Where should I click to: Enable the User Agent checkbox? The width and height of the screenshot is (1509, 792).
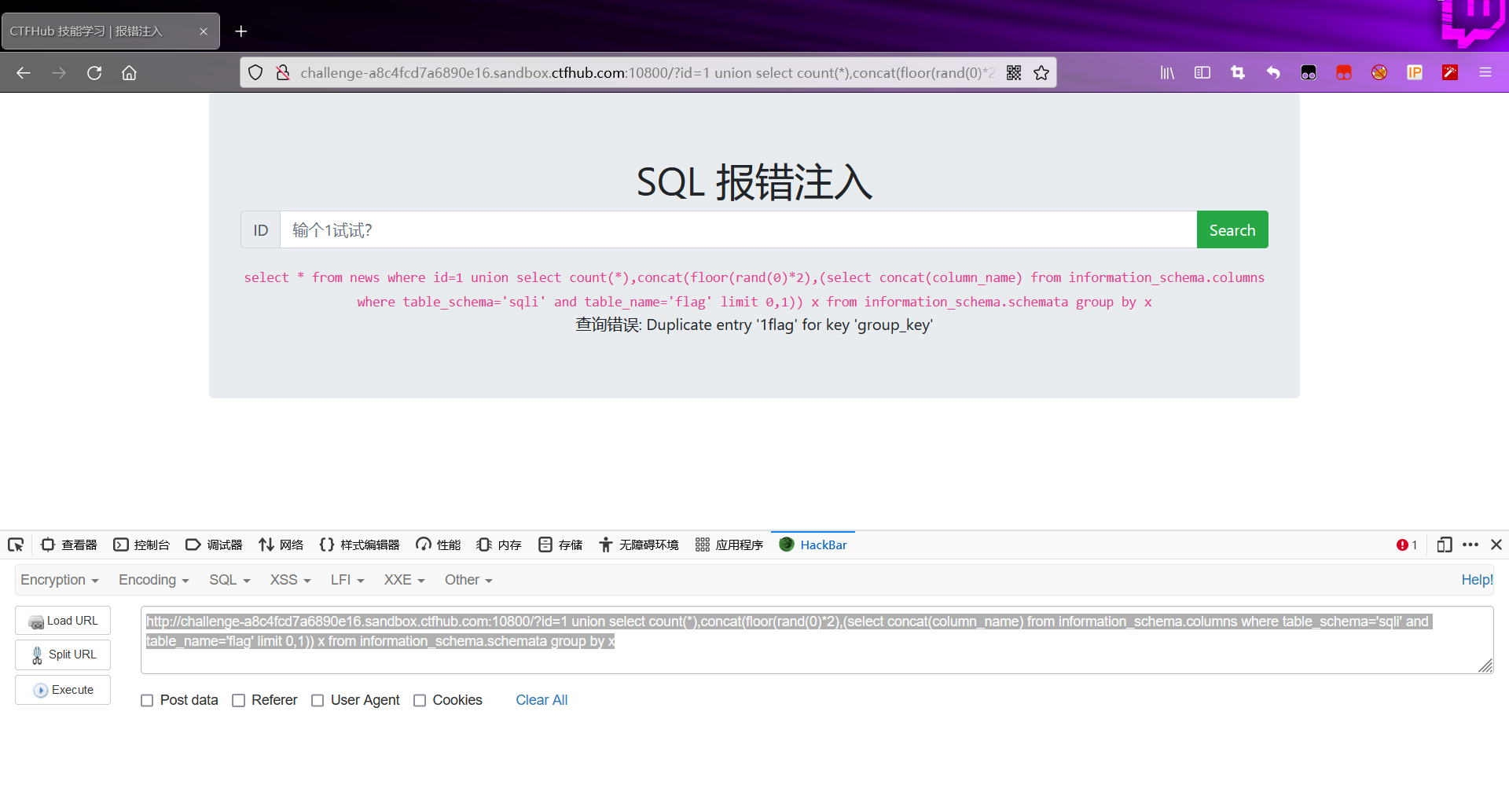click(318, 701)
